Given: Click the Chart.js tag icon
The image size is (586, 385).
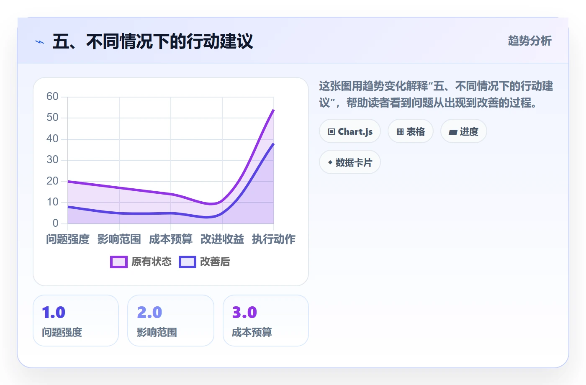Looking at the screenshot, I should 332,132.
